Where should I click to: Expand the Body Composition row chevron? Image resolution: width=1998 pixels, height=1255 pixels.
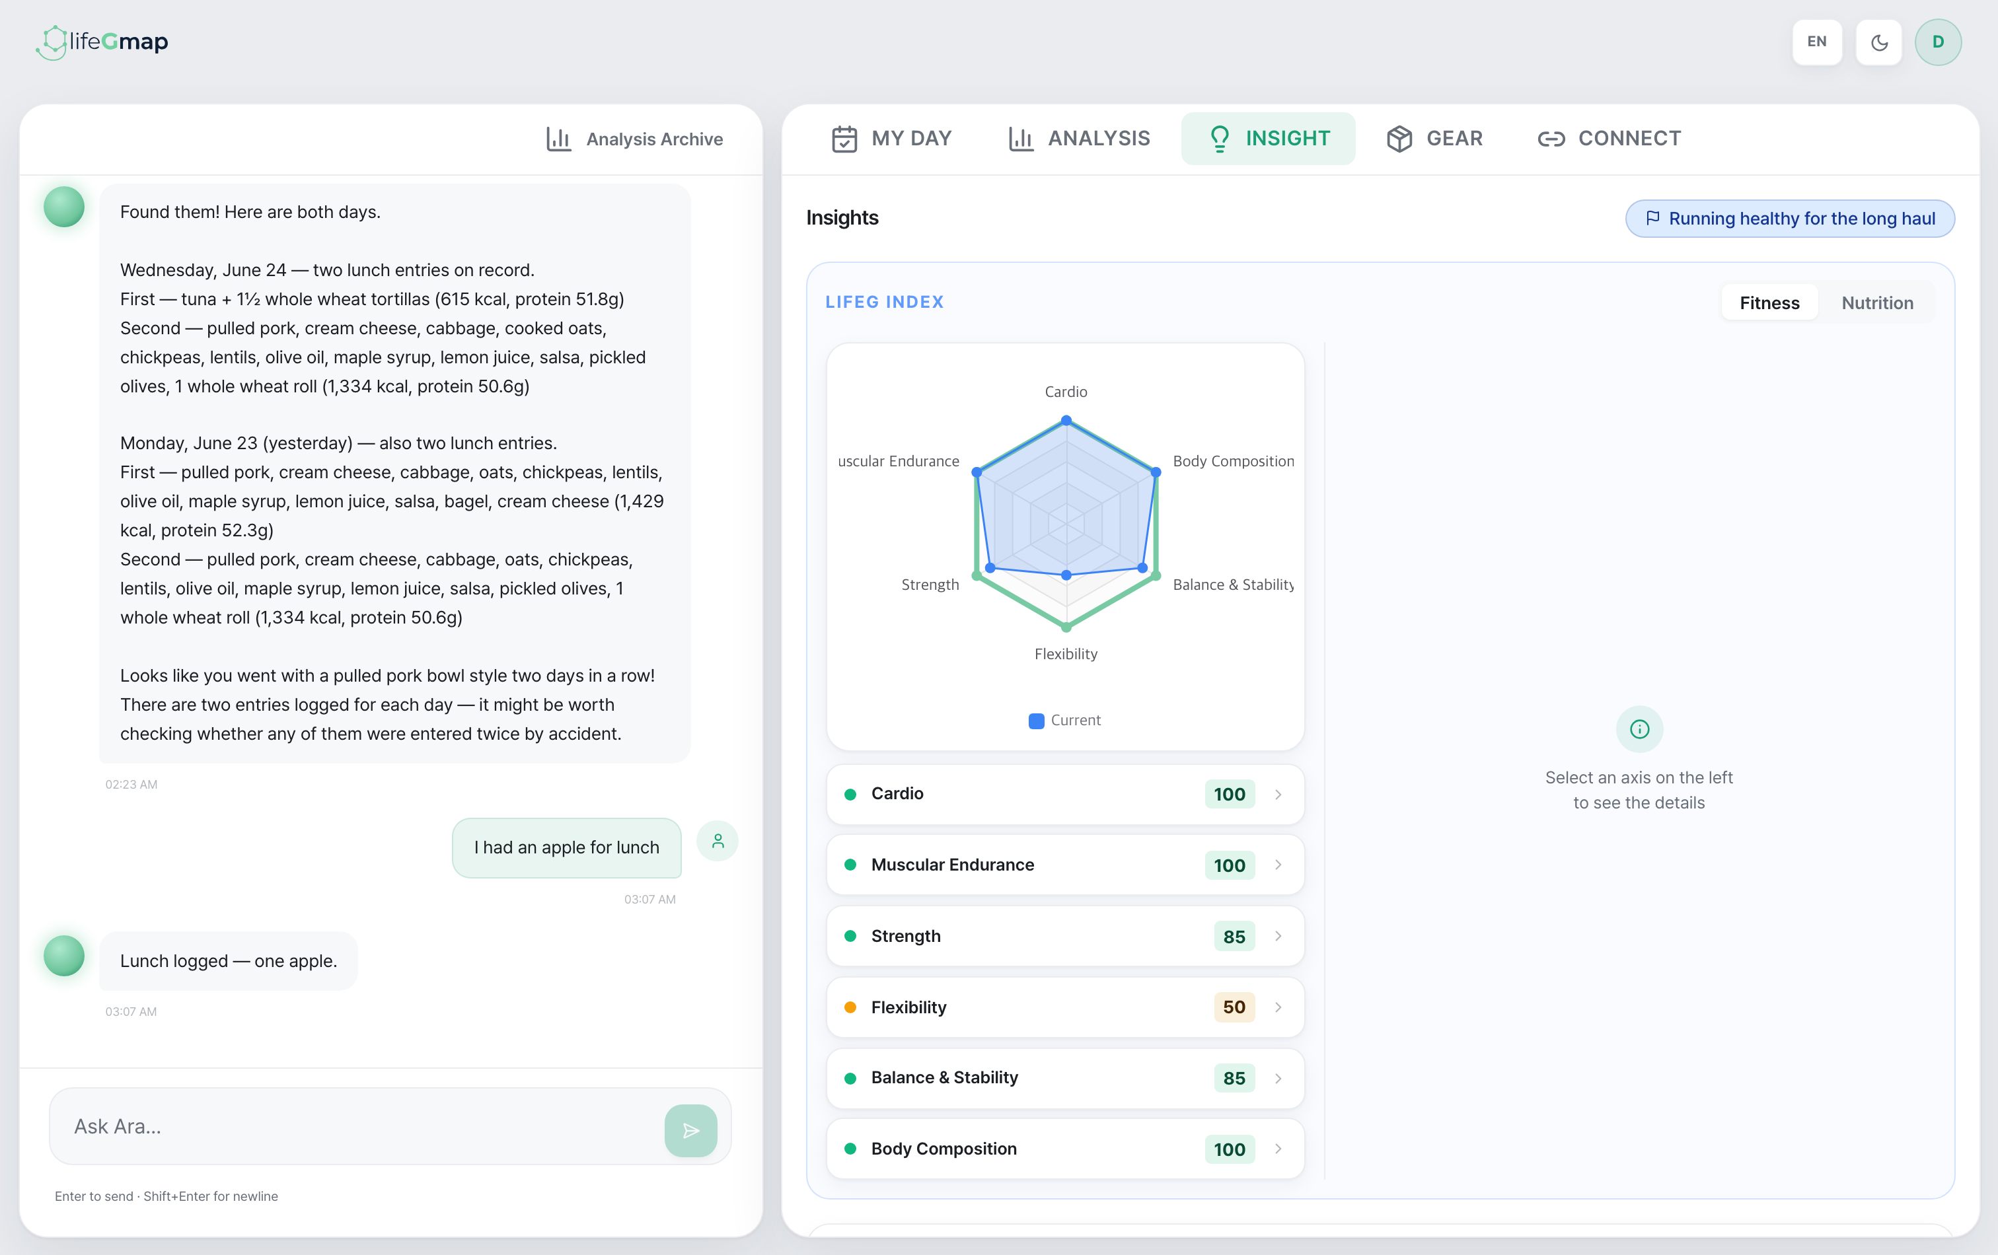click(1278, 1149)
